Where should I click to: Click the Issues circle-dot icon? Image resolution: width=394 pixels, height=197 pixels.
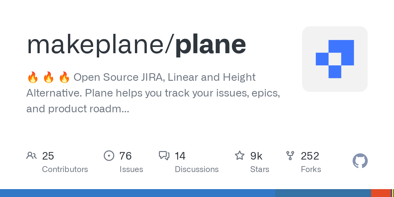(x=109, y=156)
